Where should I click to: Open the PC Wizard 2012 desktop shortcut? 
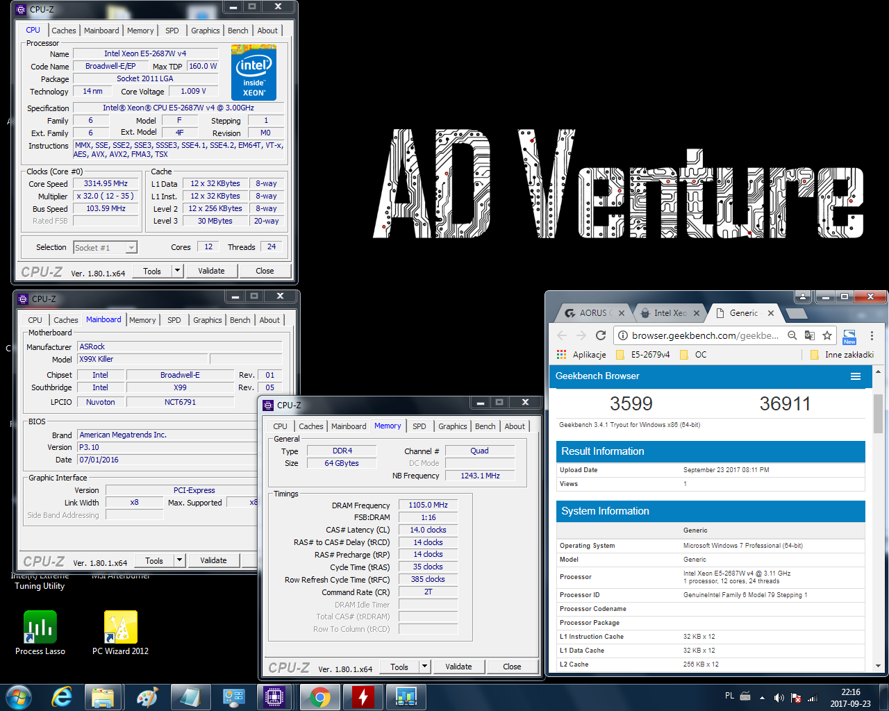point(120,633)
